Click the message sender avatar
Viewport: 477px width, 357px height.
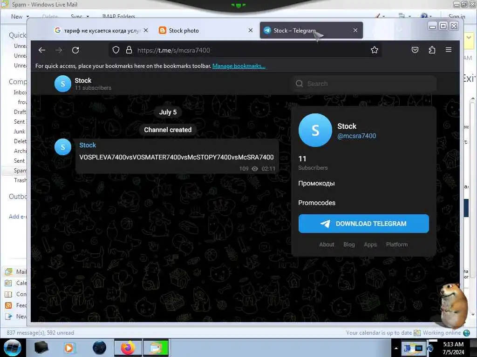63,147
